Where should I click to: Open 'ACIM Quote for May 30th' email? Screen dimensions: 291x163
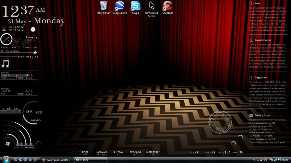coord(261,126)
